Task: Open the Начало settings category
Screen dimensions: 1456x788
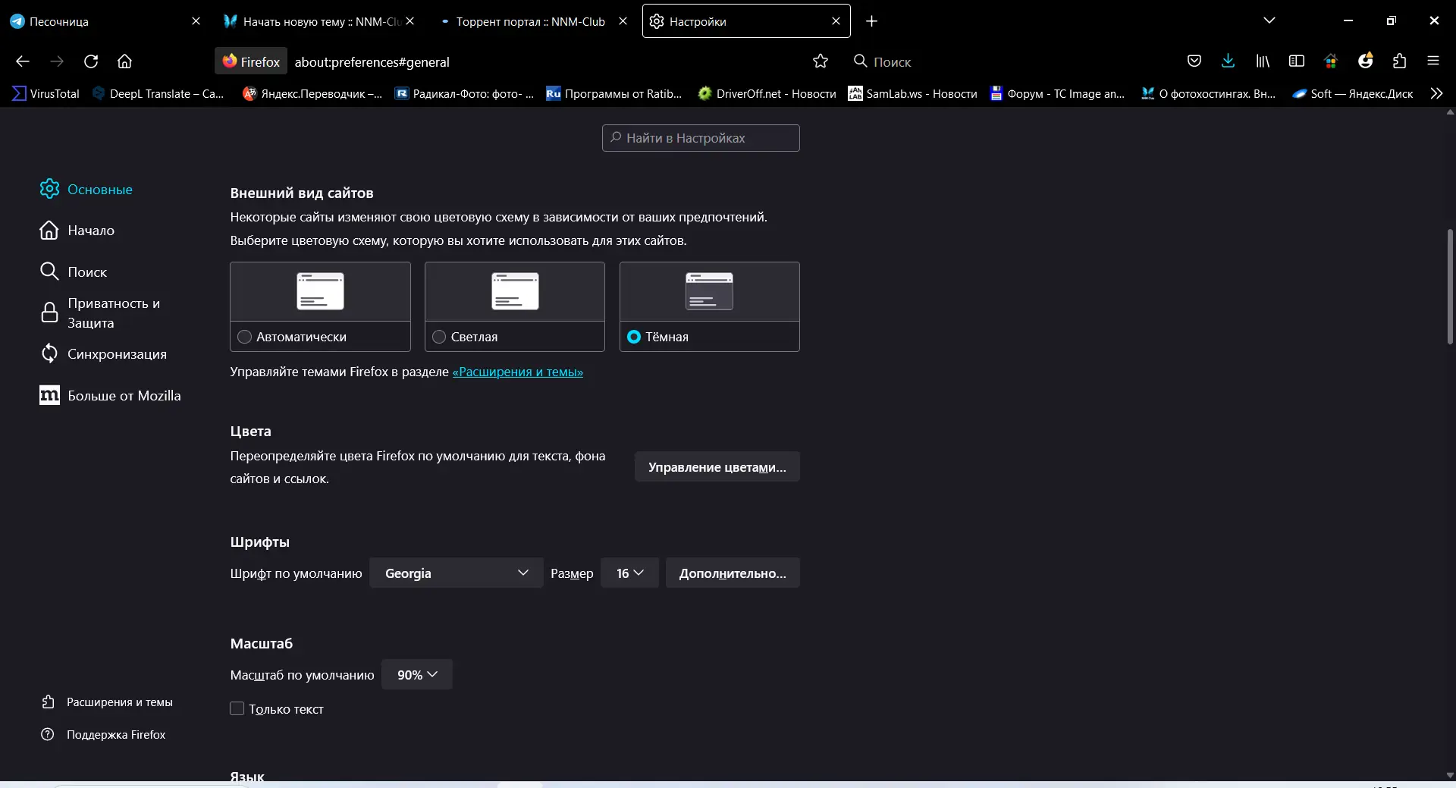Action: click(77, 230)
